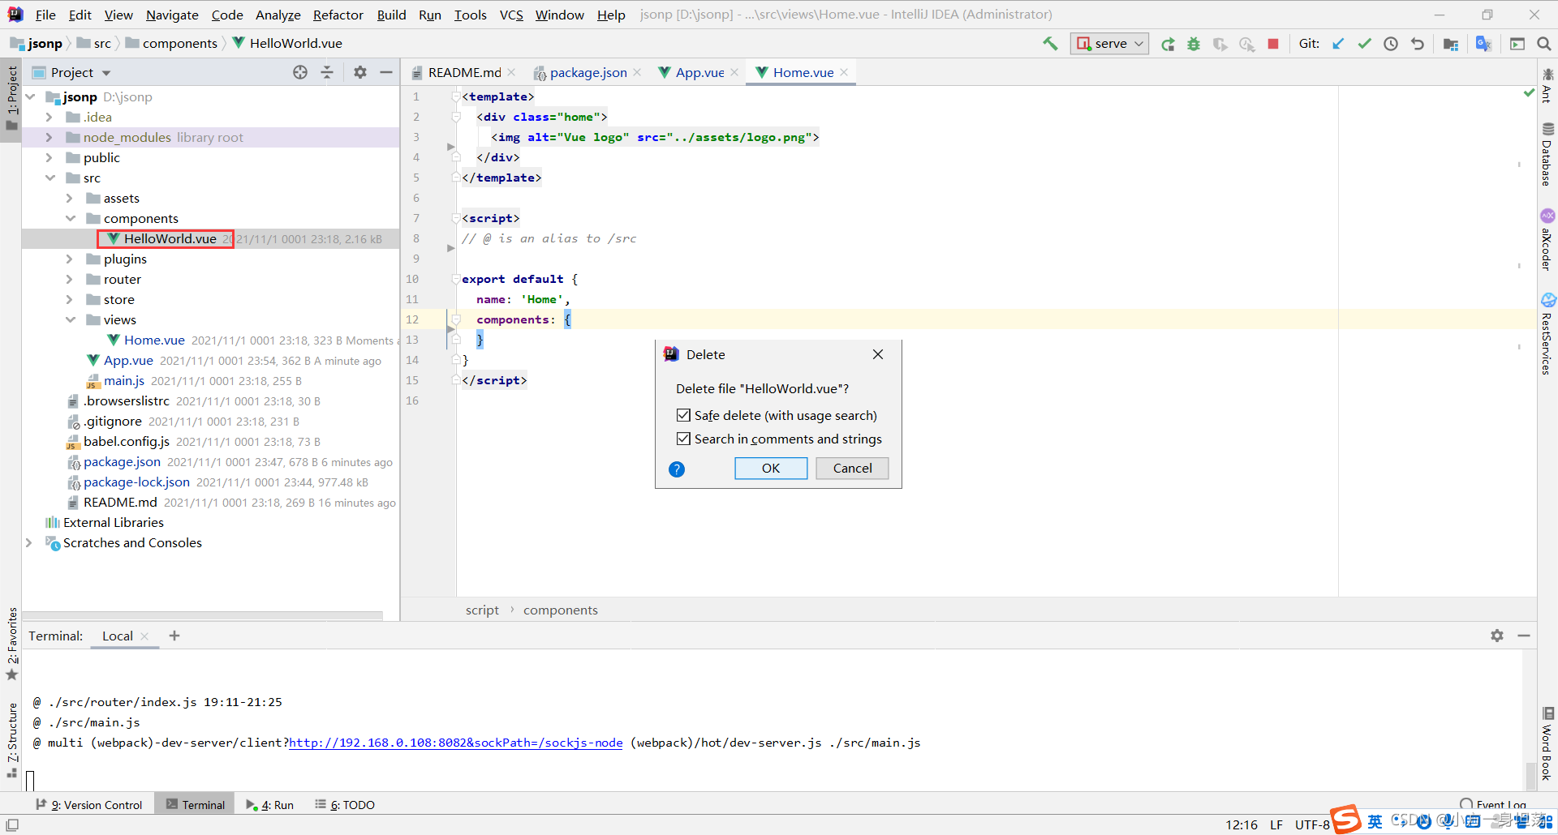Expand the .idea folder

pyautogui.click(x=49, y=117)
